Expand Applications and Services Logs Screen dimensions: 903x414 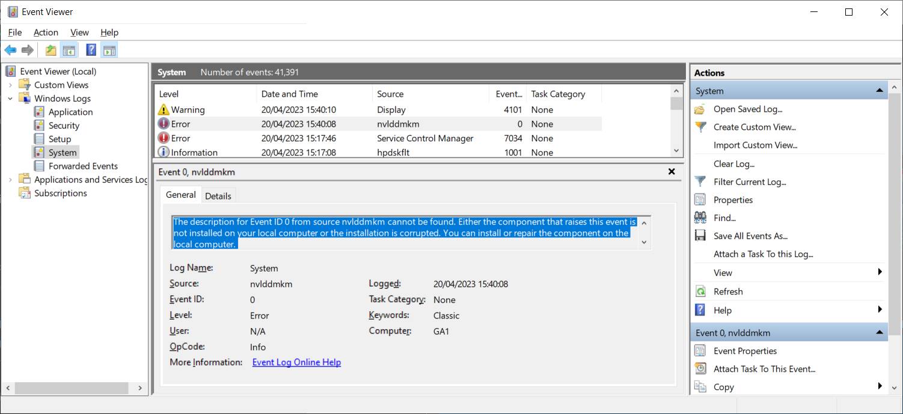[11, 179]
